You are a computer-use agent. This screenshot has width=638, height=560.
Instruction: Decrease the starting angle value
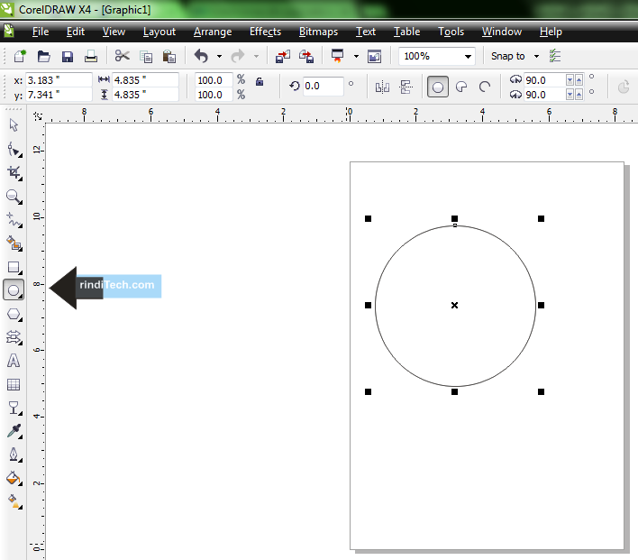(570, 80)
